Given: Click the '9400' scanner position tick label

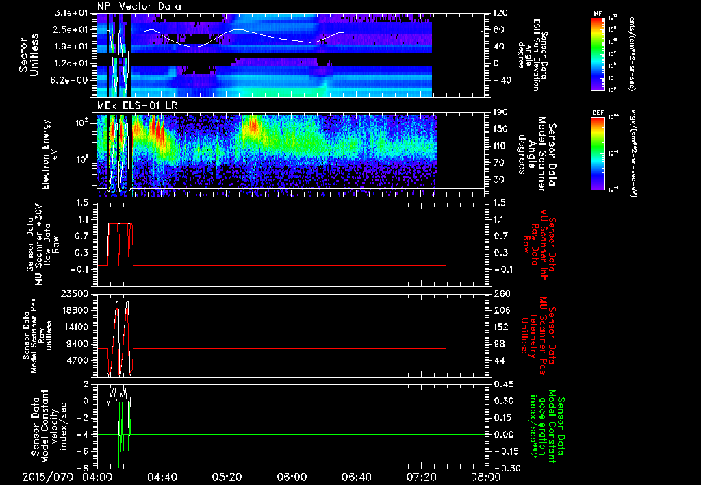Looking at the screenshot, I should [77, 344].
